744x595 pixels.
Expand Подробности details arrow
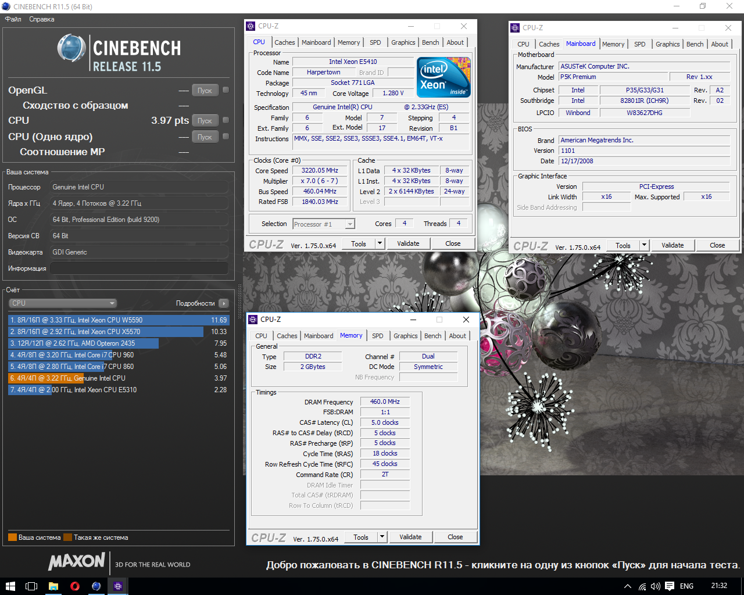pos(224,303)
